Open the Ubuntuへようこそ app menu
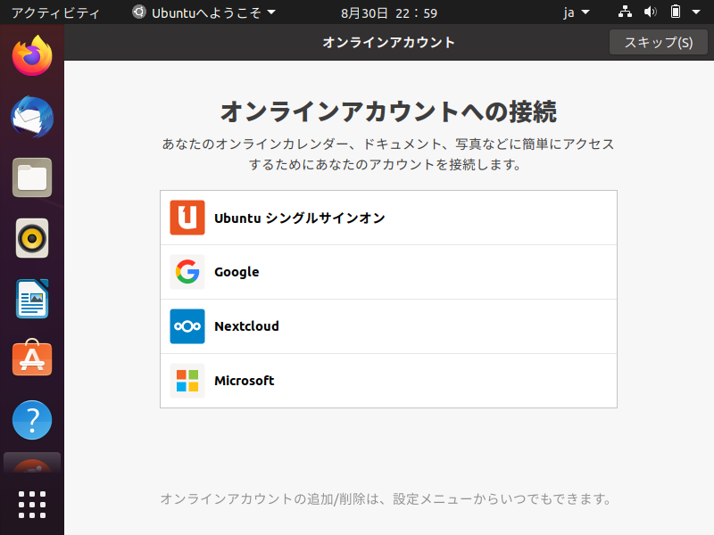This screenshot has width=714, height=535. coord(204,12)
